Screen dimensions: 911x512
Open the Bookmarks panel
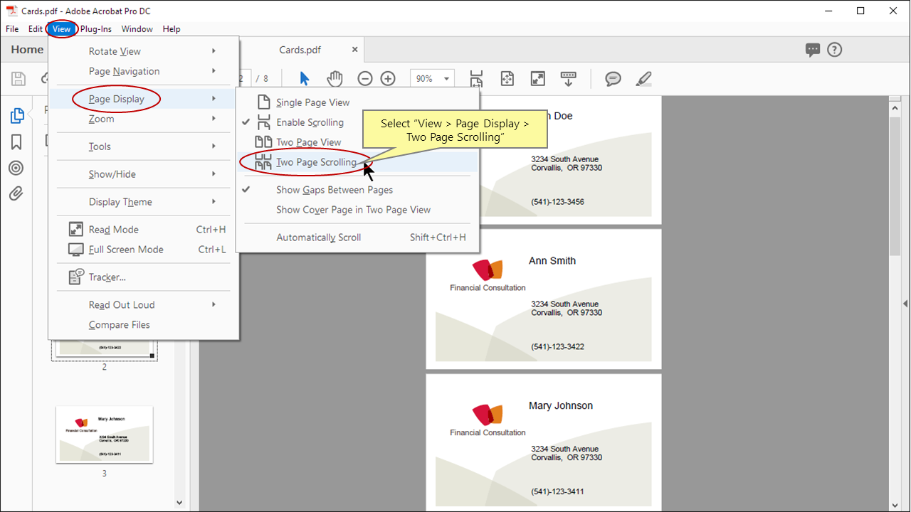16,142
